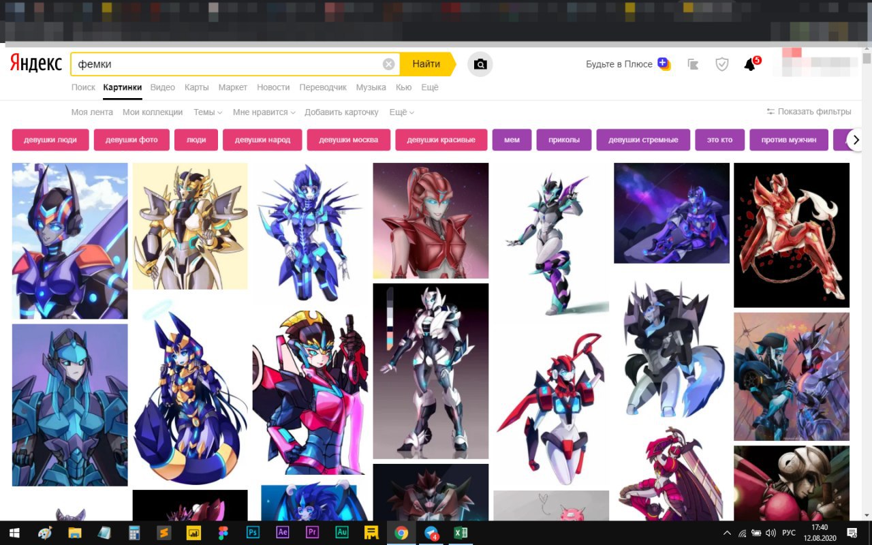Image resolution: width=872 pixels, height=545 pixels.
Task: Show hidden system tray icons
Action: coord(727,533)
